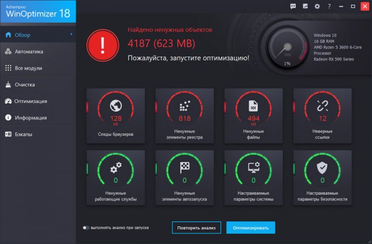The width and height of the screenshot is (372, 244).
Task: Click the globe icon in Следы браузеров tile
Action: click(116, 106)
